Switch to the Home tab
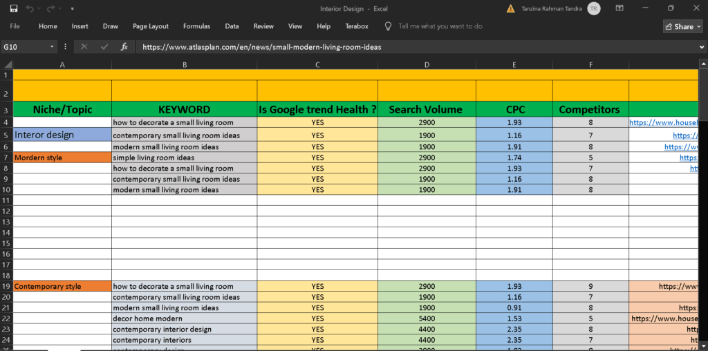Image resolution: width=708 pixels, height=351 pixels. 48,26
